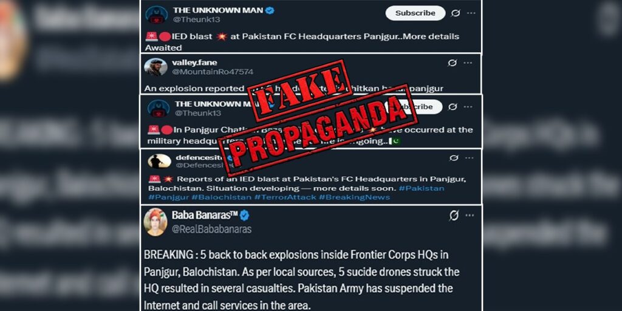Open Grok icon on THE UNKNOWN MAN's top post
This screenshot has height=311, width=622.
(x=456, y=13)
